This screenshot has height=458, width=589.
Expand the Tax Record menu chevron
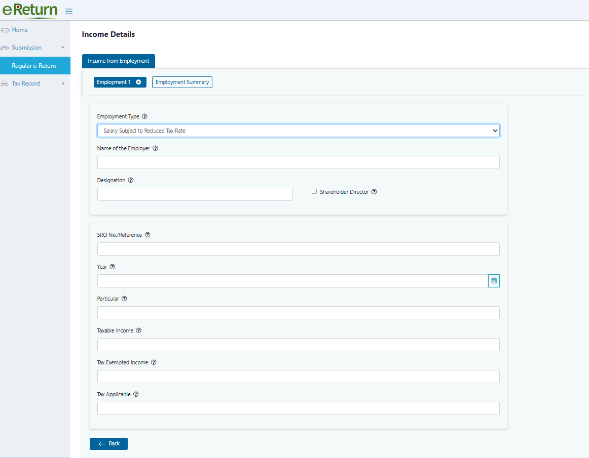pos(63,84)
